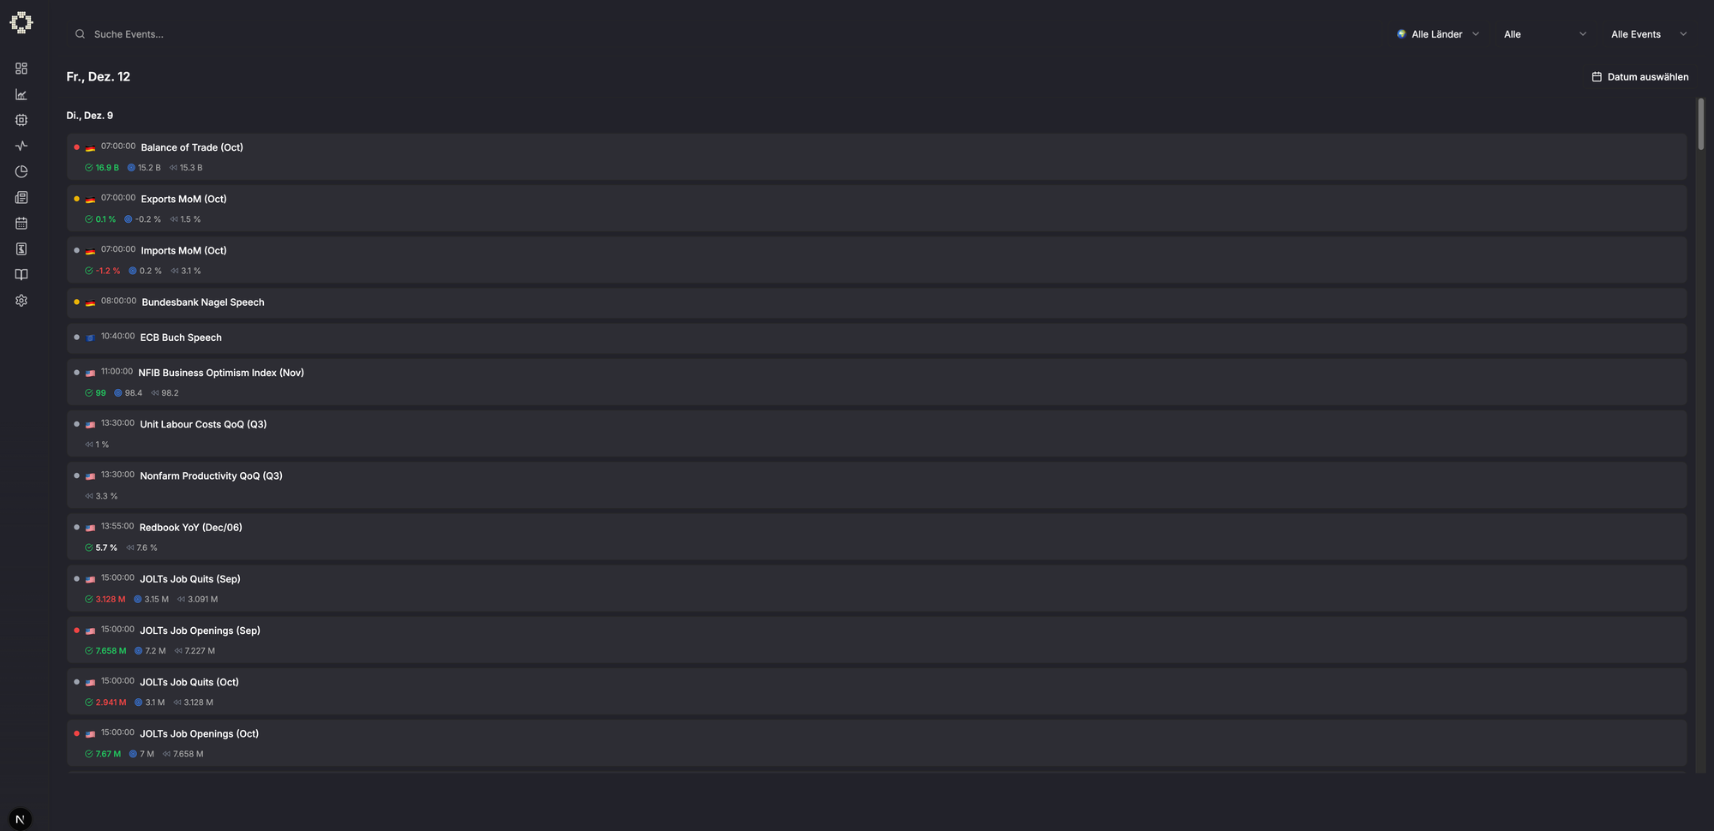This screenshot has width=1714, height=831.
Task: Open the Alle importance filter dropdown
Action: (x=1544, y=34)
